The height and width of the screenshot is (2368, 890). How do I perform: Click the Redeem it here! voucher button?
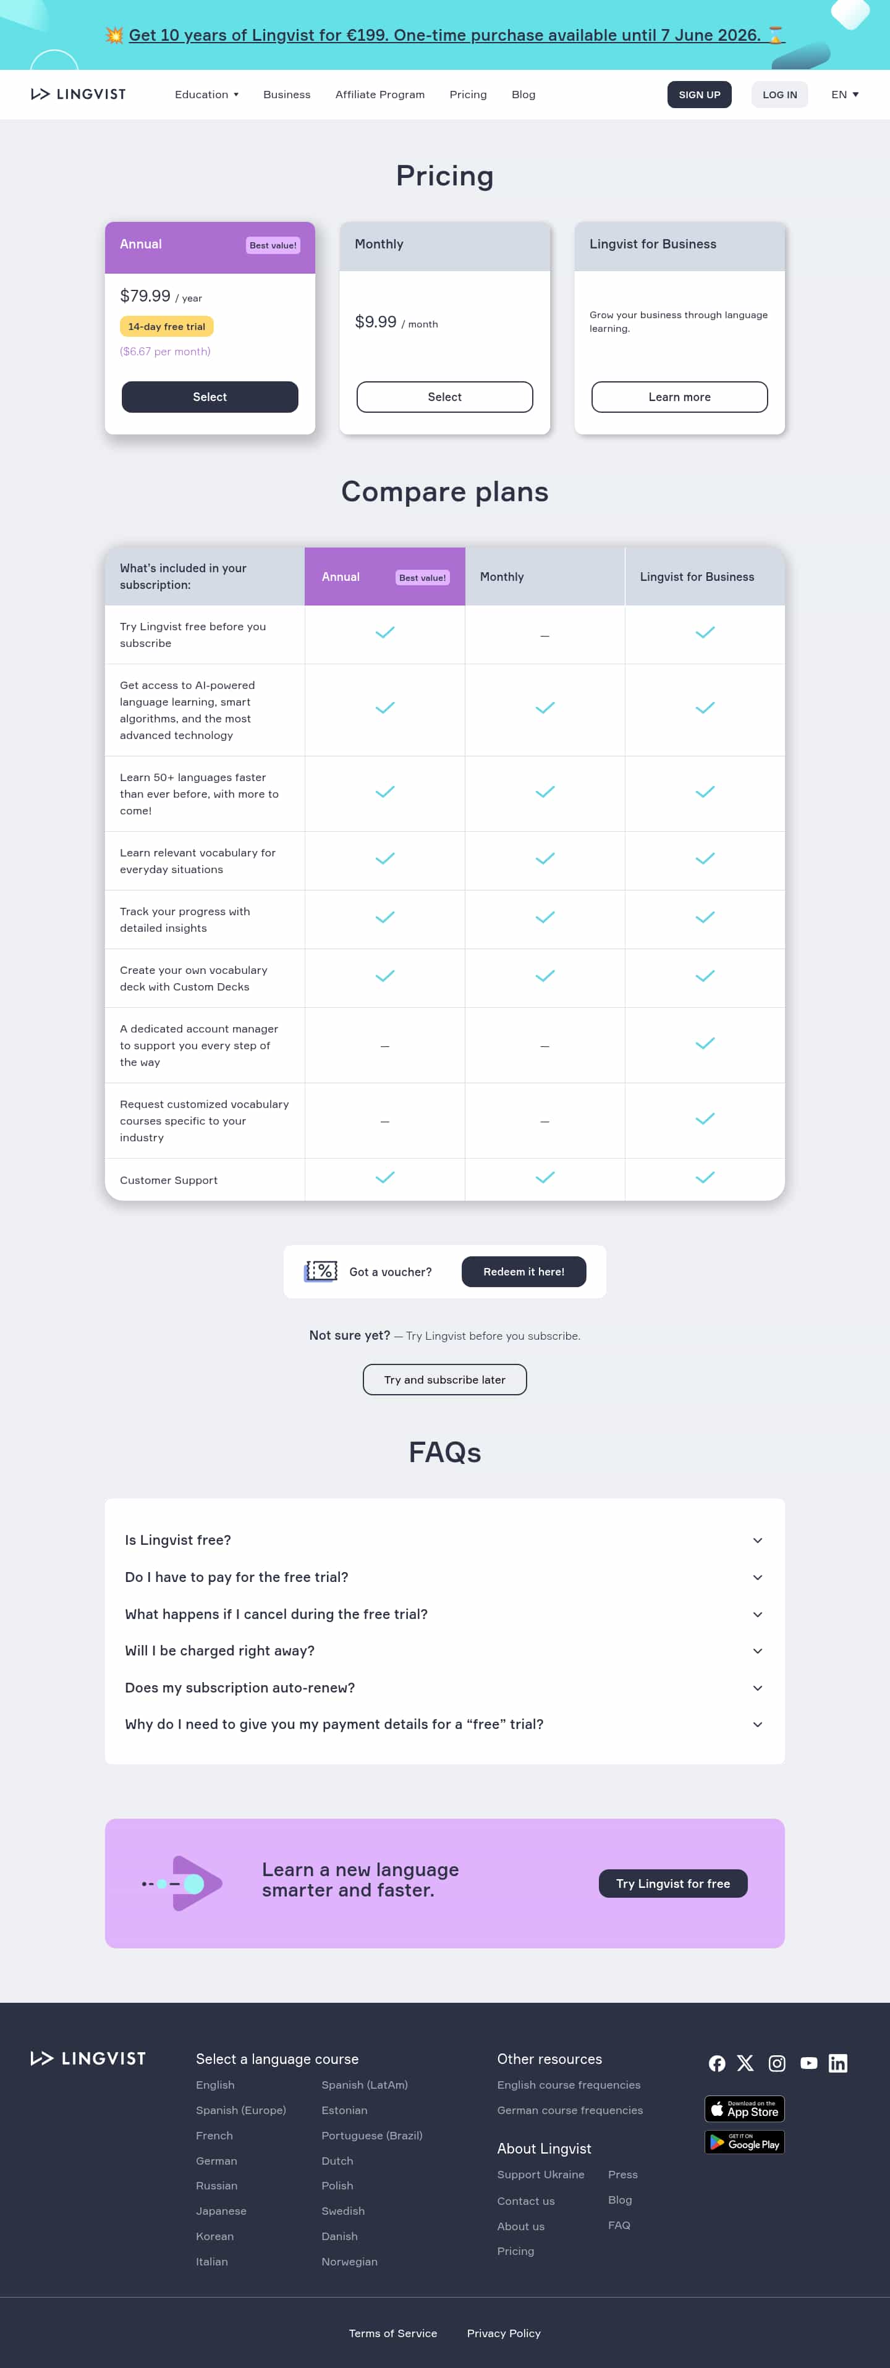tap(523, 1272)
